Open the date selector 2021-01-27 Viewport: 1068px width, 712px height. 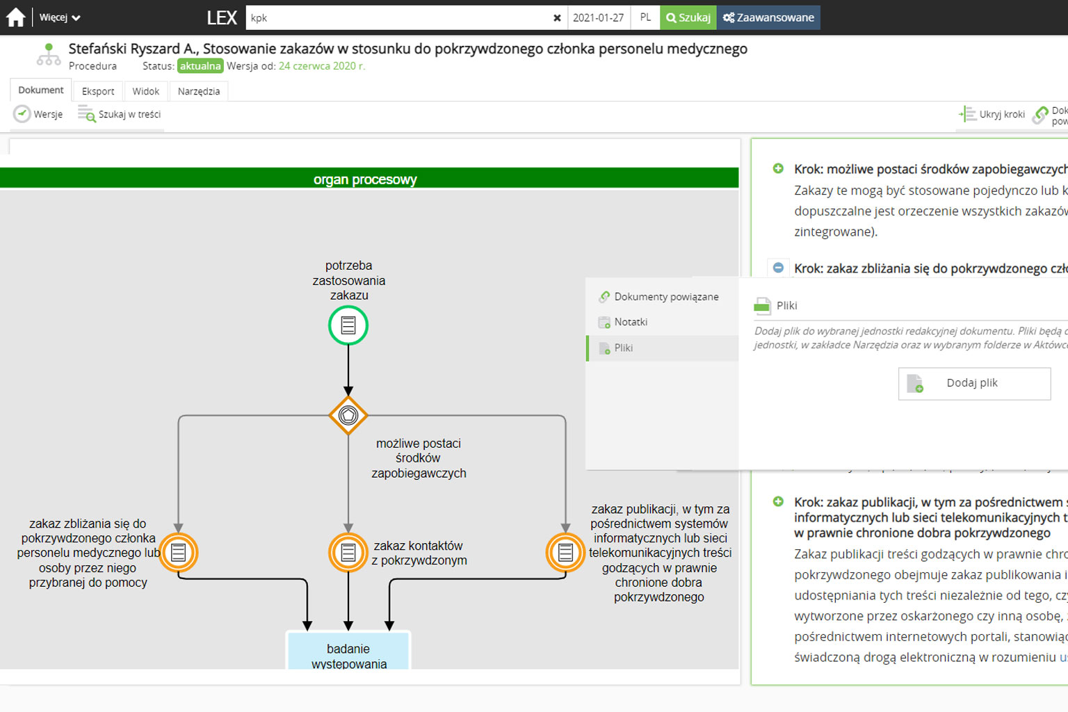598,18
